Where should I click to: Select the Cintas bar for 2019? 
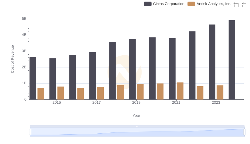(132, 69)
